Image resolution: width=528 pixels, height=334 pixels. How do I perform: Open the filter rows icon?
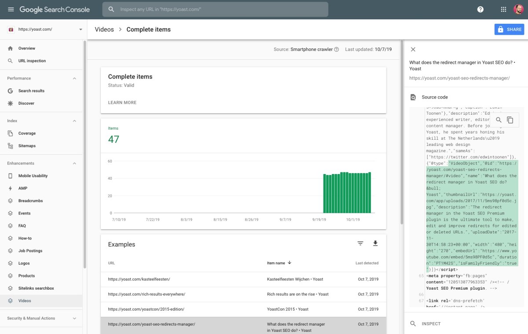360,243
